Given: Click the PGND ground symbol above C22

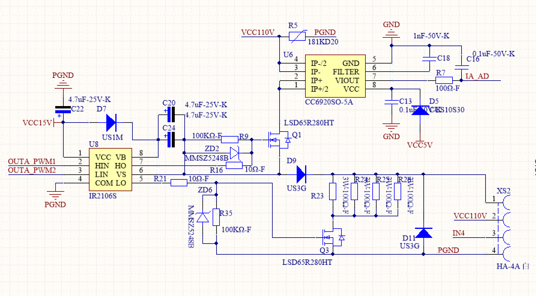Looking at the screenshot, I should tap(63, 84).
